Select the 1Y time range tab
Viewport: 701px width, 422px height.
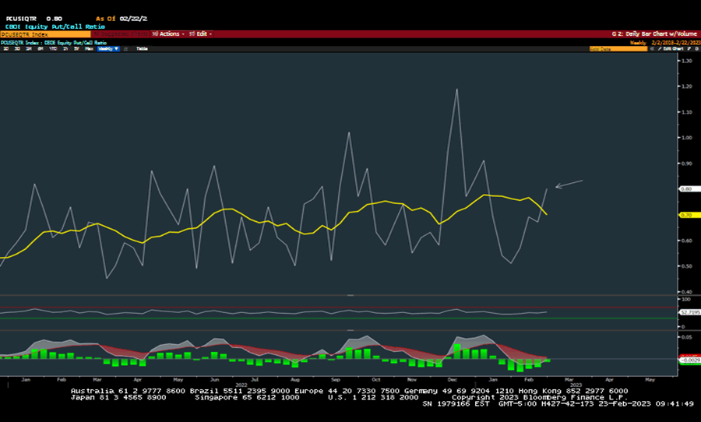click(x=65, y=49)
